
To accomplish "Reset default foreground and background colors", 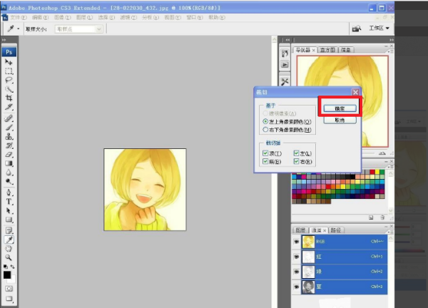I will [x=6, y=267].
